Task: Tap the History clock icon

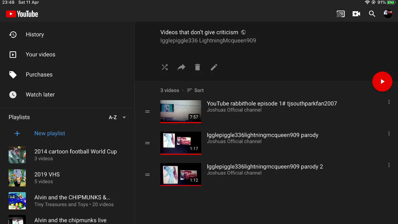Action: click(13, 35)
